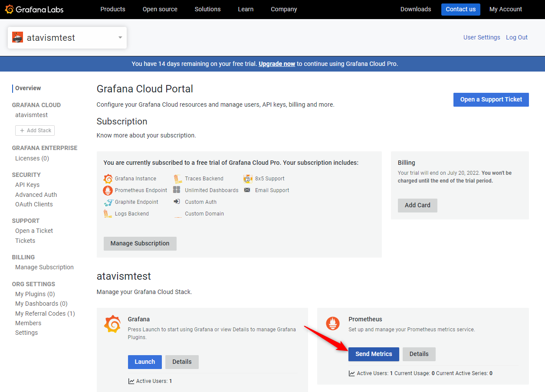Click the Prometheus flame icon in stack card
This screenshot has width=545, height=392.
click(333, 323)
